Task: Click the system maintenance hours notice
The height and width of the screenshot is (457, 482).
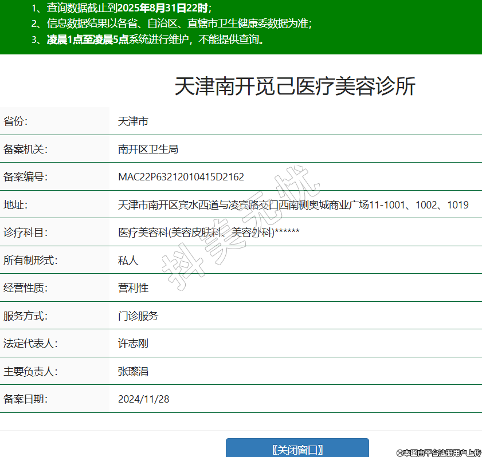Action: point(148,40)
